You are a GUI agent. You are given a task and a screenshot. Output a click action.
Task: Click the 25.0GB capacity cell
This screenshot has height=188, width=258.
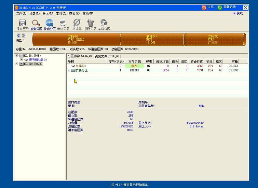pos(233,66)
